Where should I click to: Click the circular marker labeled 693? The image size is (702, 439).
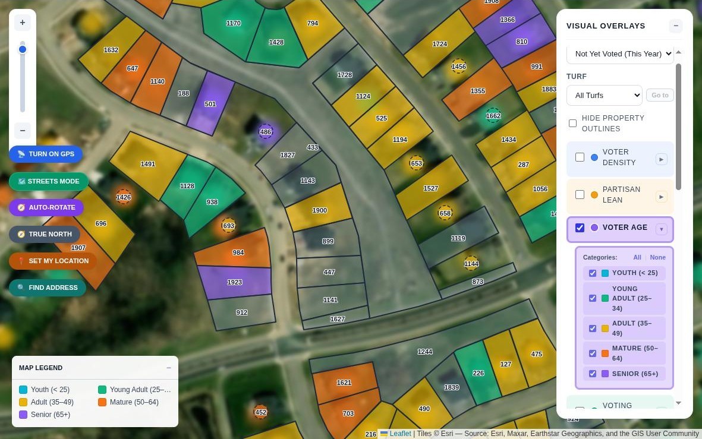click(x=228, y=226)
